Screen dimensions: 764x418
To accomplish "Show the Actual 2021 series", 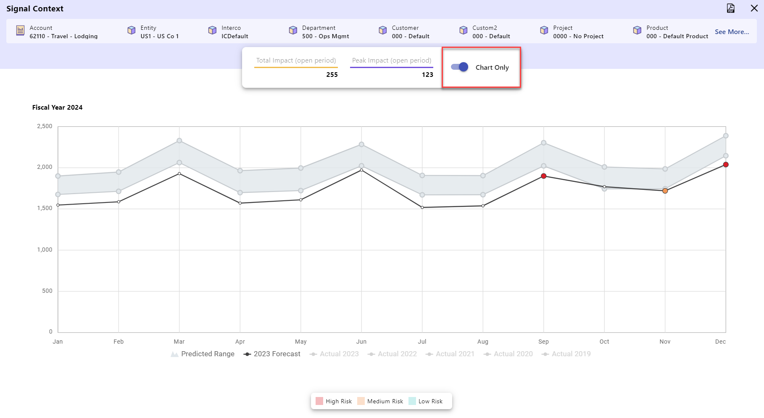I will [x=450, y=354].
